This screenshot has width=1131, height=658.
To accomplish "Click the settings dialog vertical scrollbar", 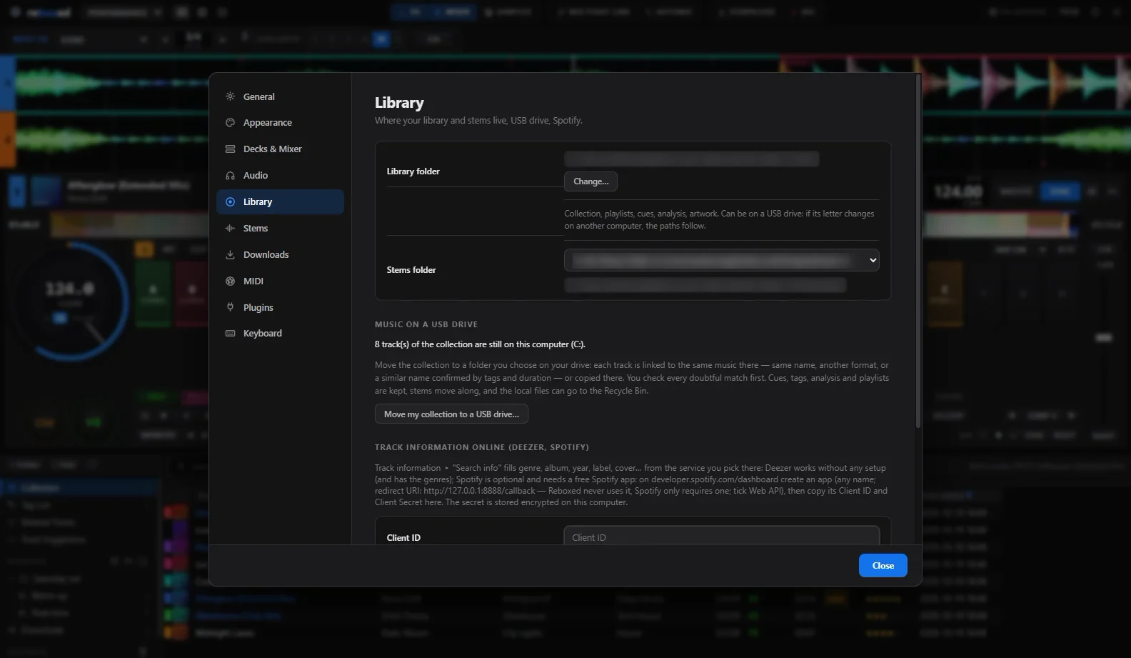I will tap(918, 251).
